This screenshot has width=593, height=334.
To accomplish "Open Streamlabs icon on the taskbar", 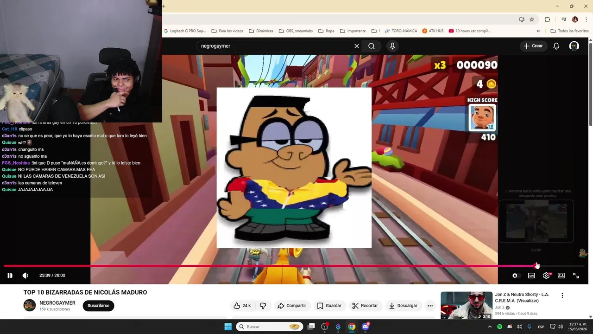I will pos(338,327).
